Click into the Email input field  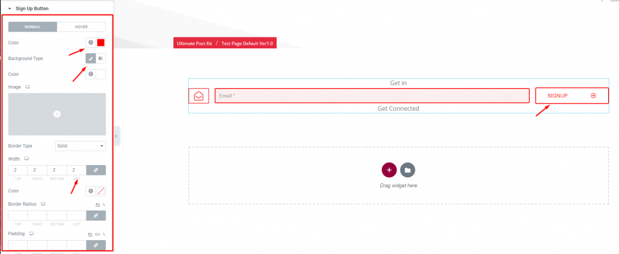coord(372,96)
